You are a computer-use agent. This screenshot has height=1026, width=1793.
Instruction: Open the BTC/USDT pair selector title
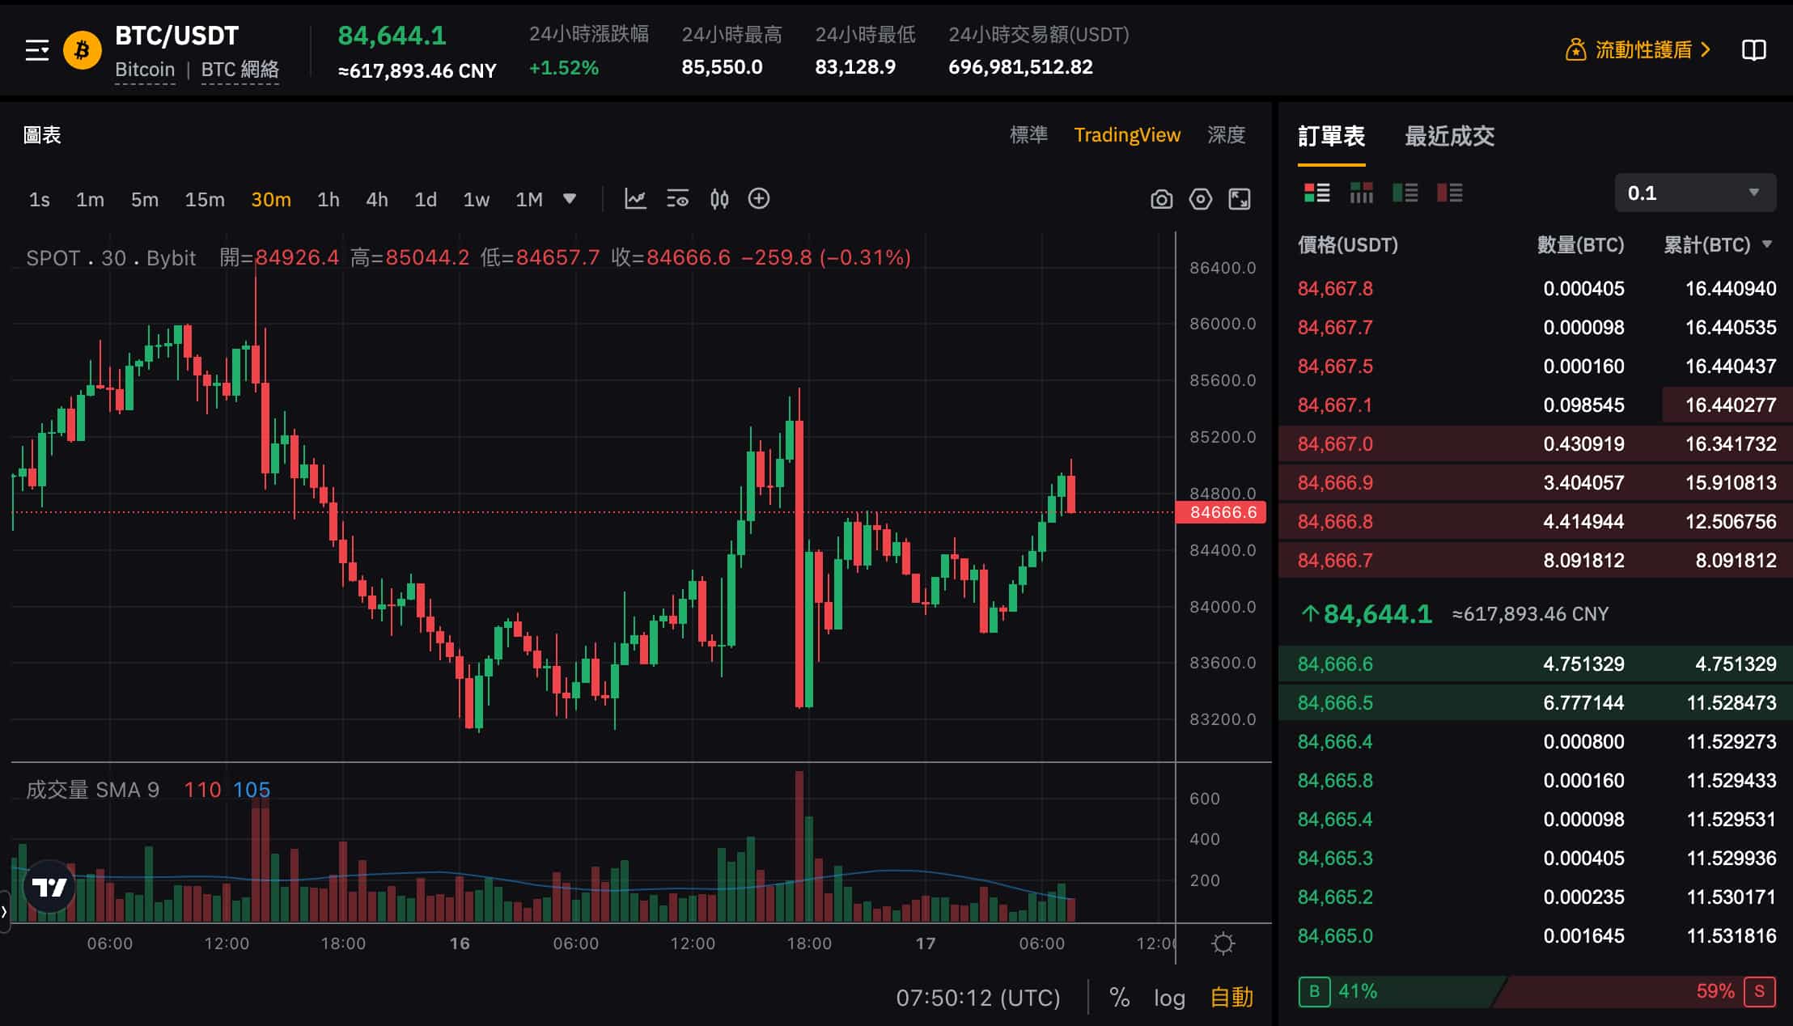coord(176,36)
